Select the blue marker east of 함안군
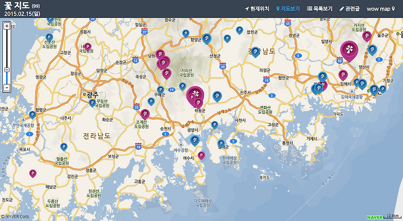Image resolution: width=403 pixels, height=221 pixels. click(x=322, y=77)
